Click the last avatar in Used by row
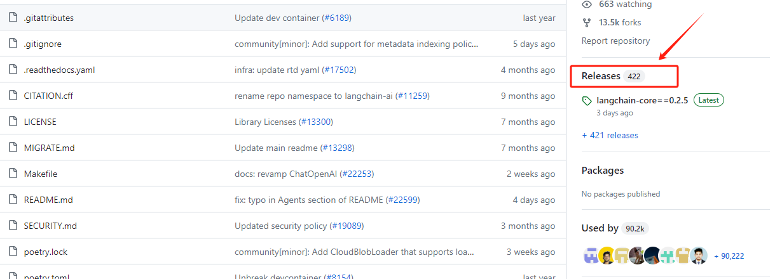The width and height of the screenshot is (775, 279). (699, 256)
